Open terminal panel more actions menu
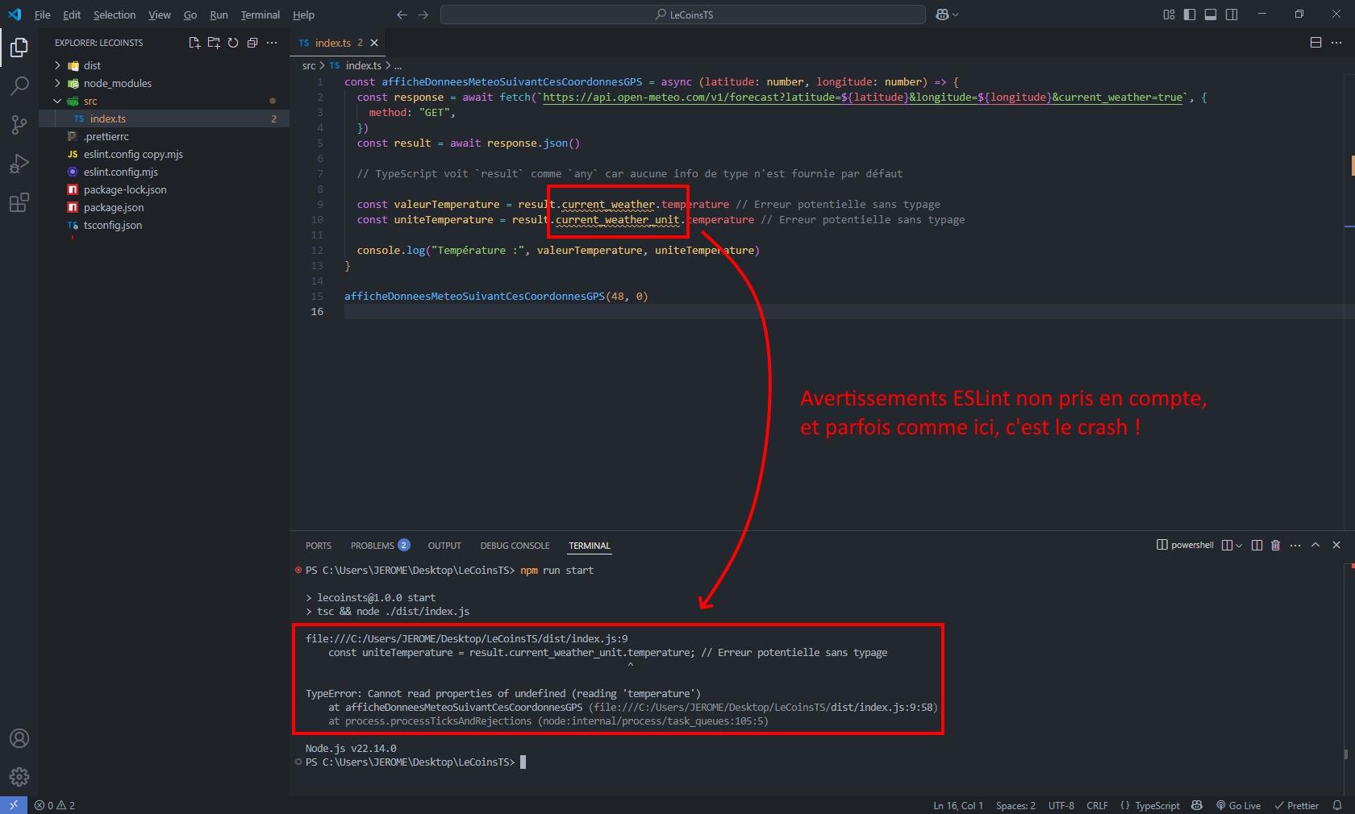Viewport: 1355px width, 814px height. 1295,546
